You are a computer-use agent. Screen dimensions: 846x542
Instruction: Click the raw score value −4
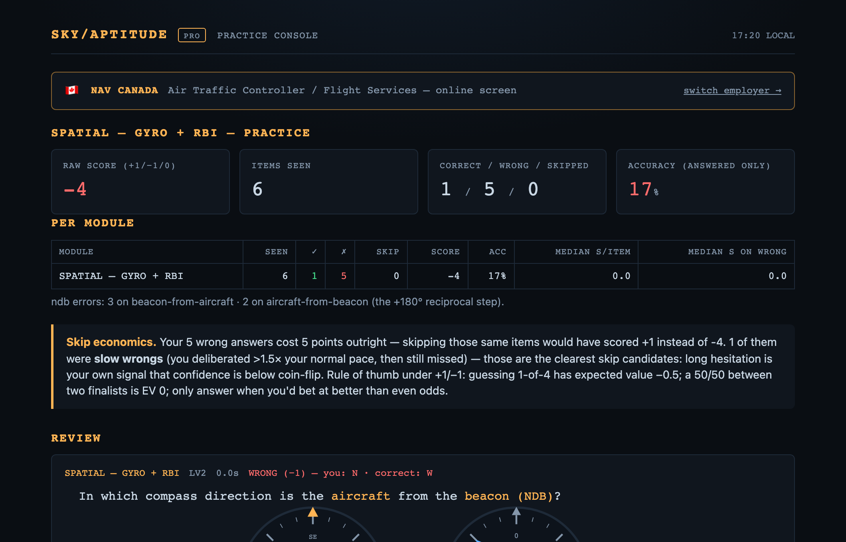pos(75,189)
